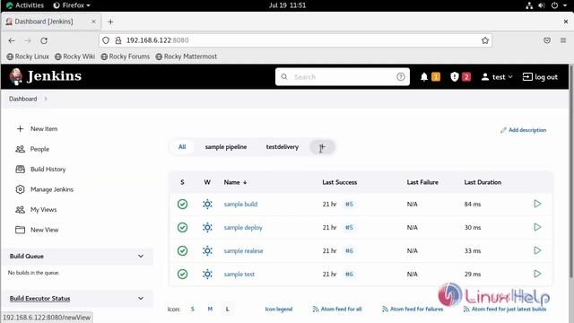Viewport: 574px width, 323px height.
Task: Click the plus tab to create a new view
Action: 322,147
